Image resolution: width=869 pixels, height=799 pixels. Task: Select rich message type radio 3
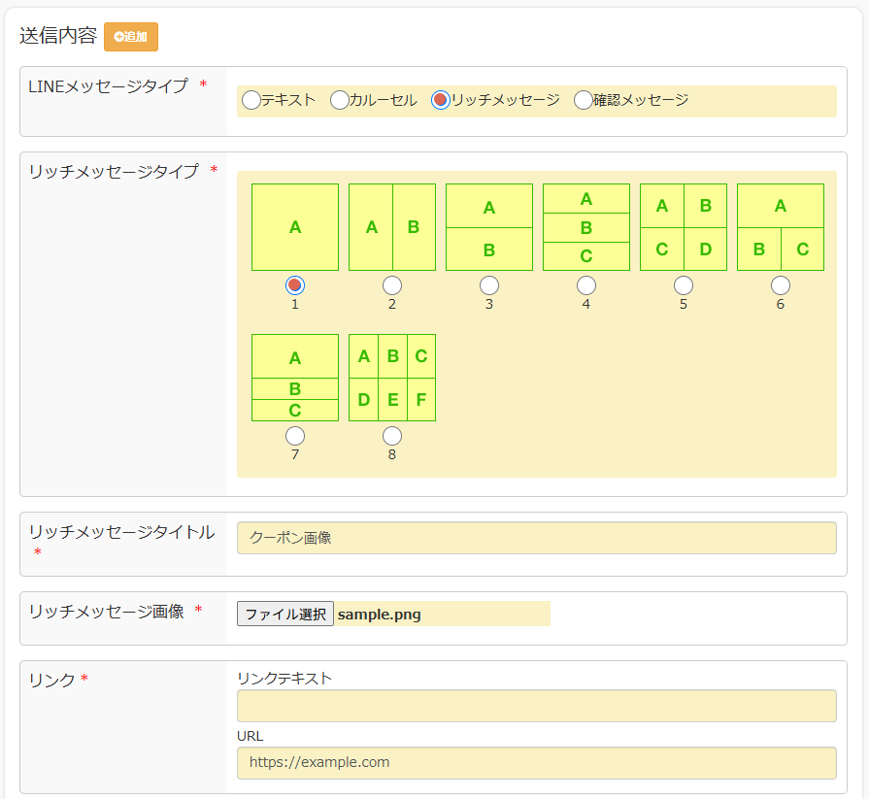pyautogui.click(x=488, y=285)
